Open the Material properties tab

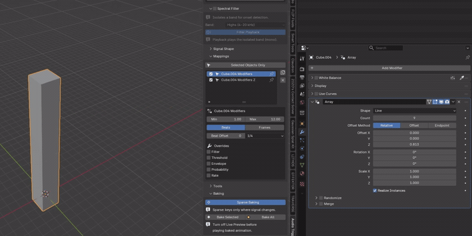point(302,173)
